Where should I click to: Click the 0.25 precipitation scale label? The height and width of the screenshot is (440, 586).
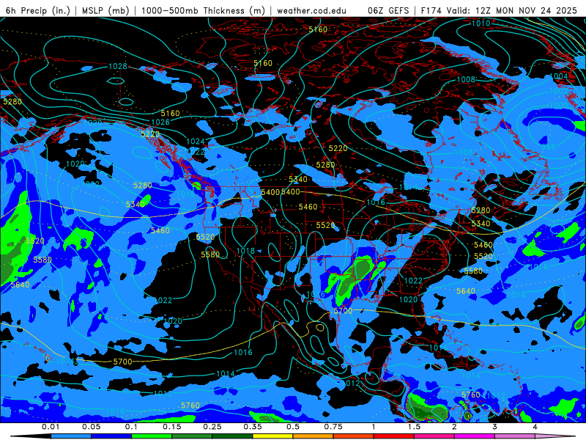click(212, 427)
